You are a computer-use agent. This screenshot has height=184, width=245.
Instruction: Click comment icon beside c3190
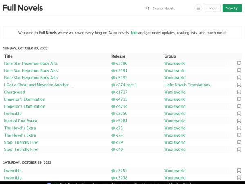point(113,63)
